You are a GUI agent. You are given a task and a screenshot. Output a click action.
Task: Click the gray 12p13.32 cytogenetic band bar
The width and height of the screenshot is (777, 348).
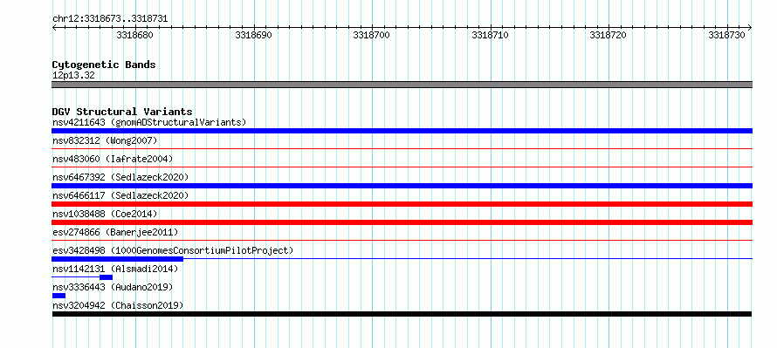click(402, 85)
